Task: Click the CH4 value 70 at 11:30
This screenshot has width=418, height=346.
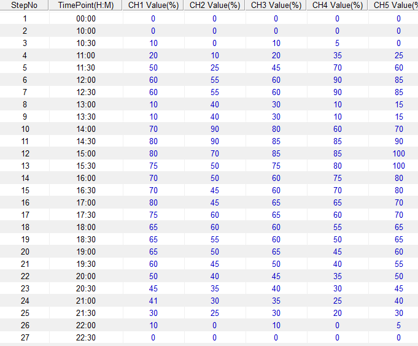Action: coord(337,67)
